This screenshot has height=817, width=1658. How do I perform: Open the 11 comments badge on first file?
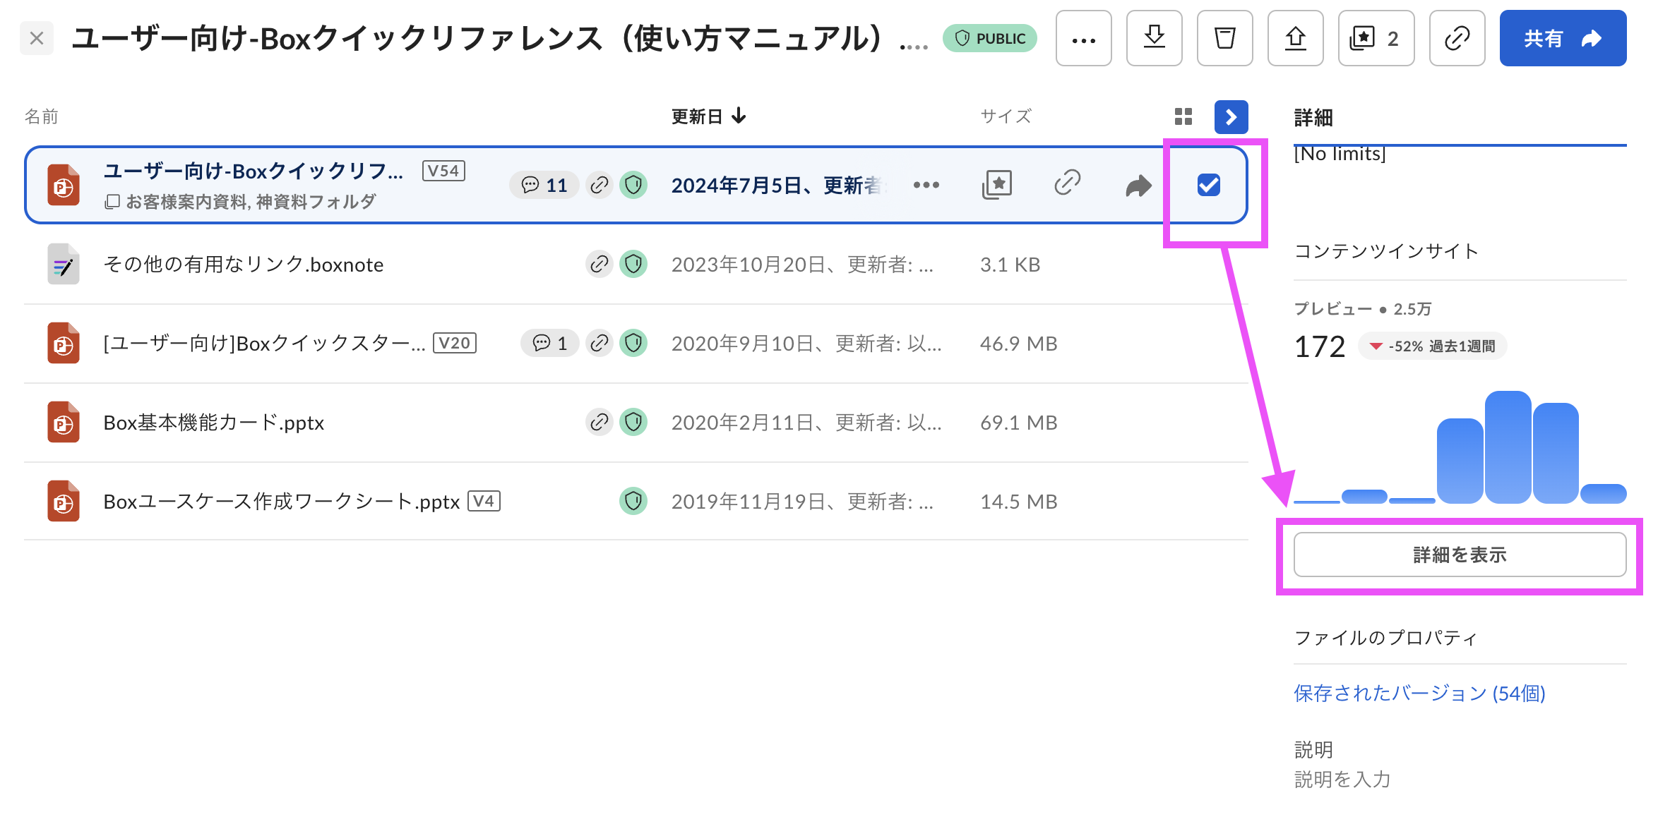point(544,185)
